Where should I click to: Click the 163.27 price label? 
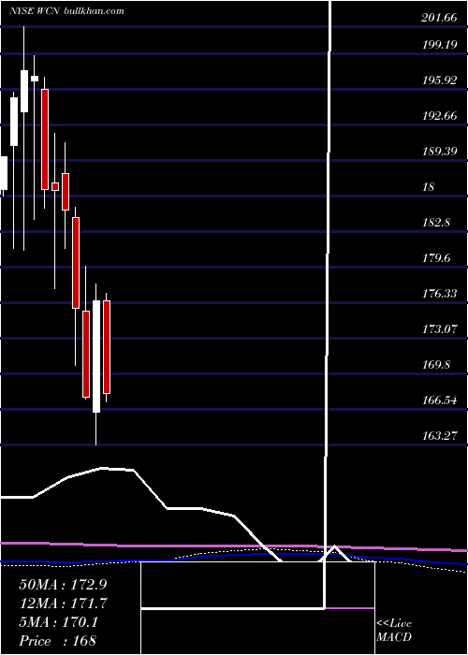point(439,436)
